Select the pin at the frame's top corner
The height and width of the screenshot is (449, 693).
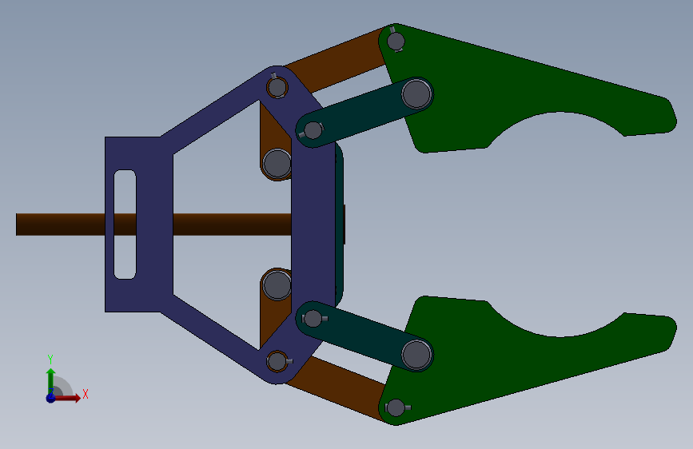pos(277,86)
